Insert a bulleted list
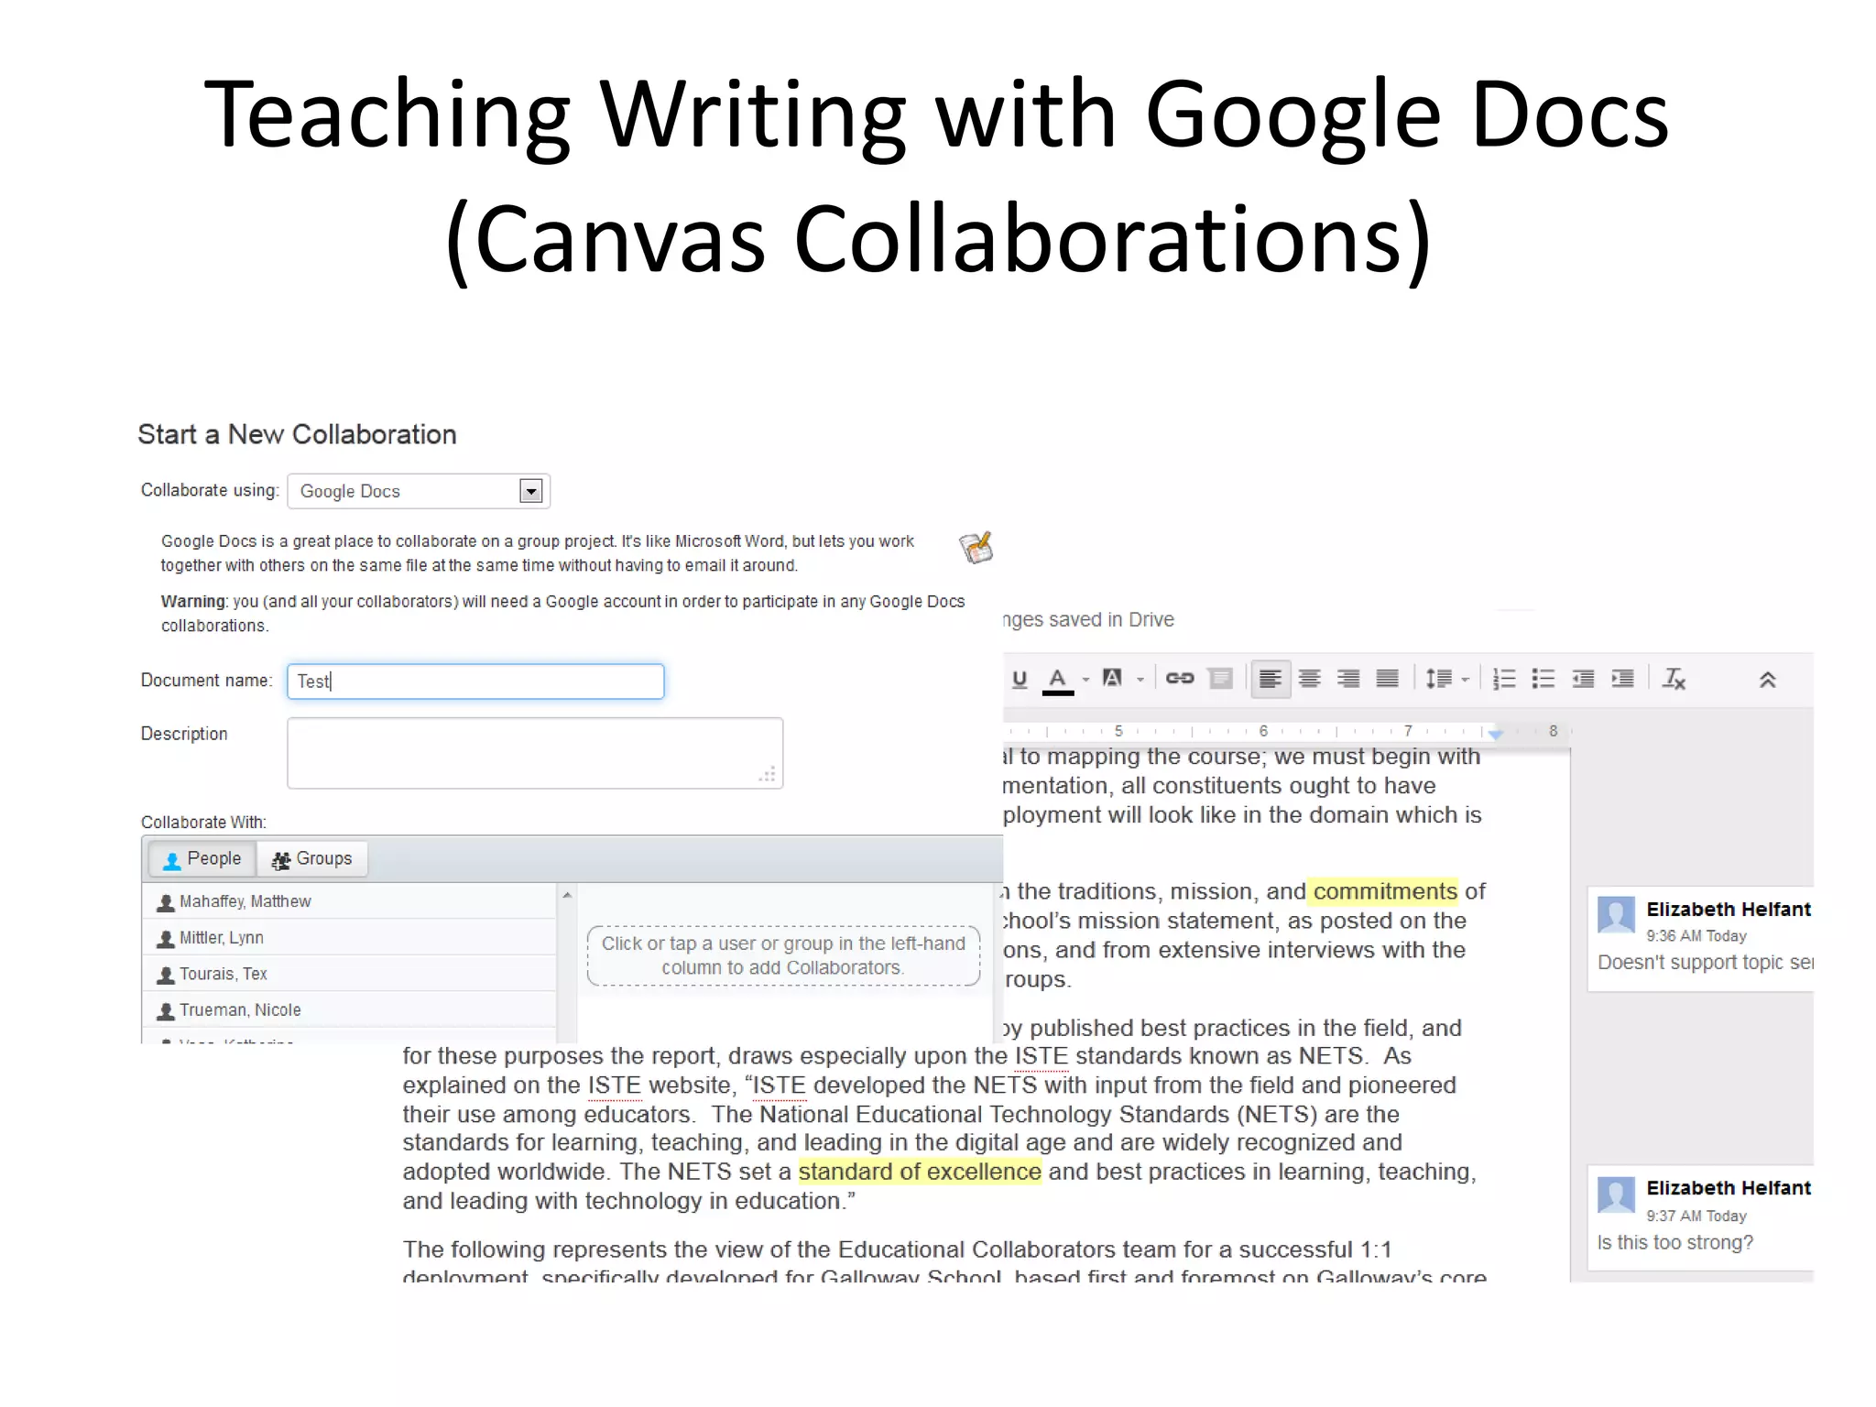Image resolution: width=1876 pixels, height=1407 pixels. click(x=1543, y=679)
